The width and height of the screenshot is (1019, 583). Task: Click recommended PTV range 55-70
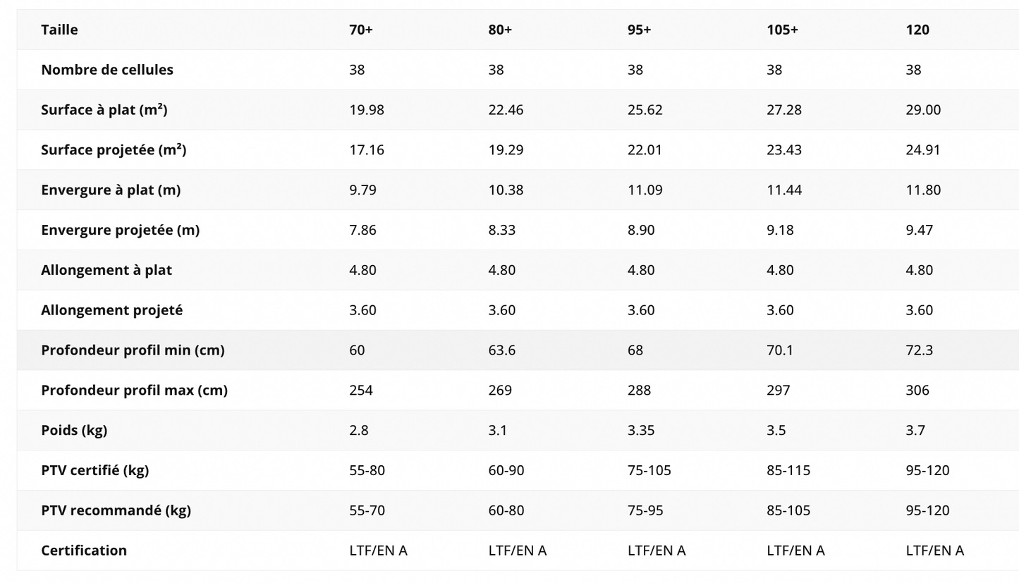click(367, 510)
